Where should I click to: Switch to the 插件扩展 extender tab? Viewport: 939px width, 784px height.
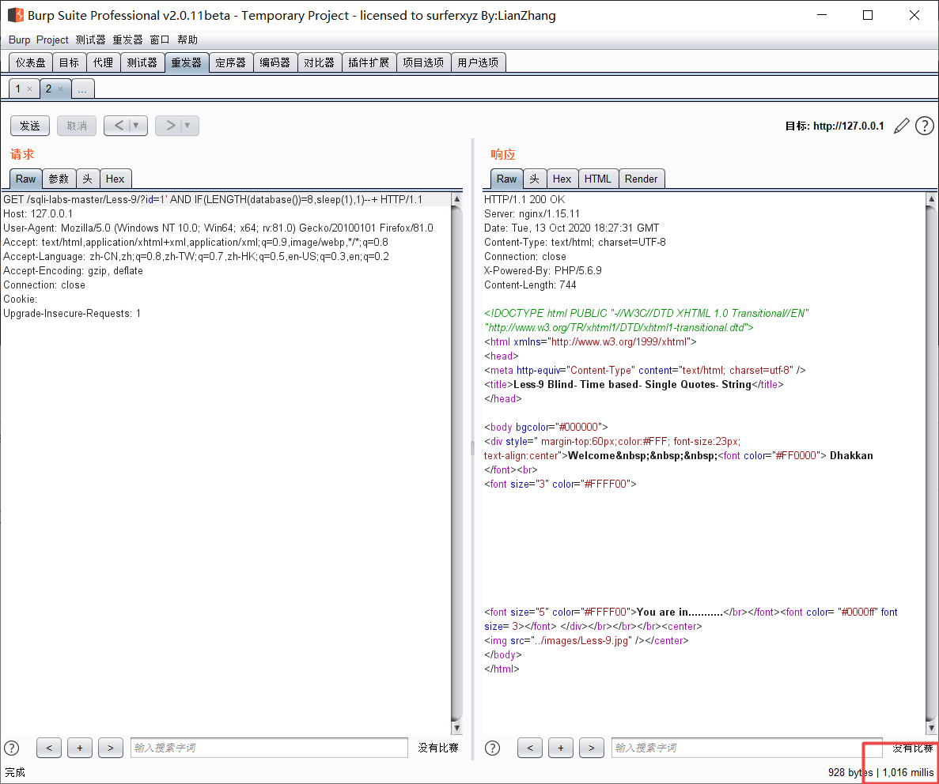point(369,62)
